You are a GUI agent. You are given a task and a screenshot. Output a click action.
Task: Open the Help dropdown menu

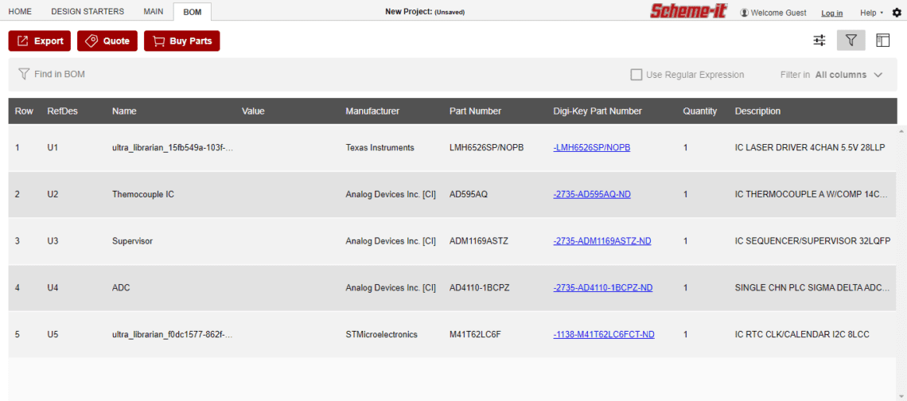coord(871,13)
